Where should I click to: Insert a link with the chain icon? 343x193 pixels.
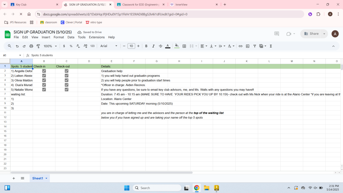240,46
